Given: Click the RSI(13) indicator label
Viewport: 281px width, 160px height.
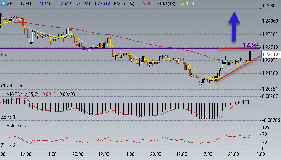Looking at the screenshot, I should (x=14, y=126).
